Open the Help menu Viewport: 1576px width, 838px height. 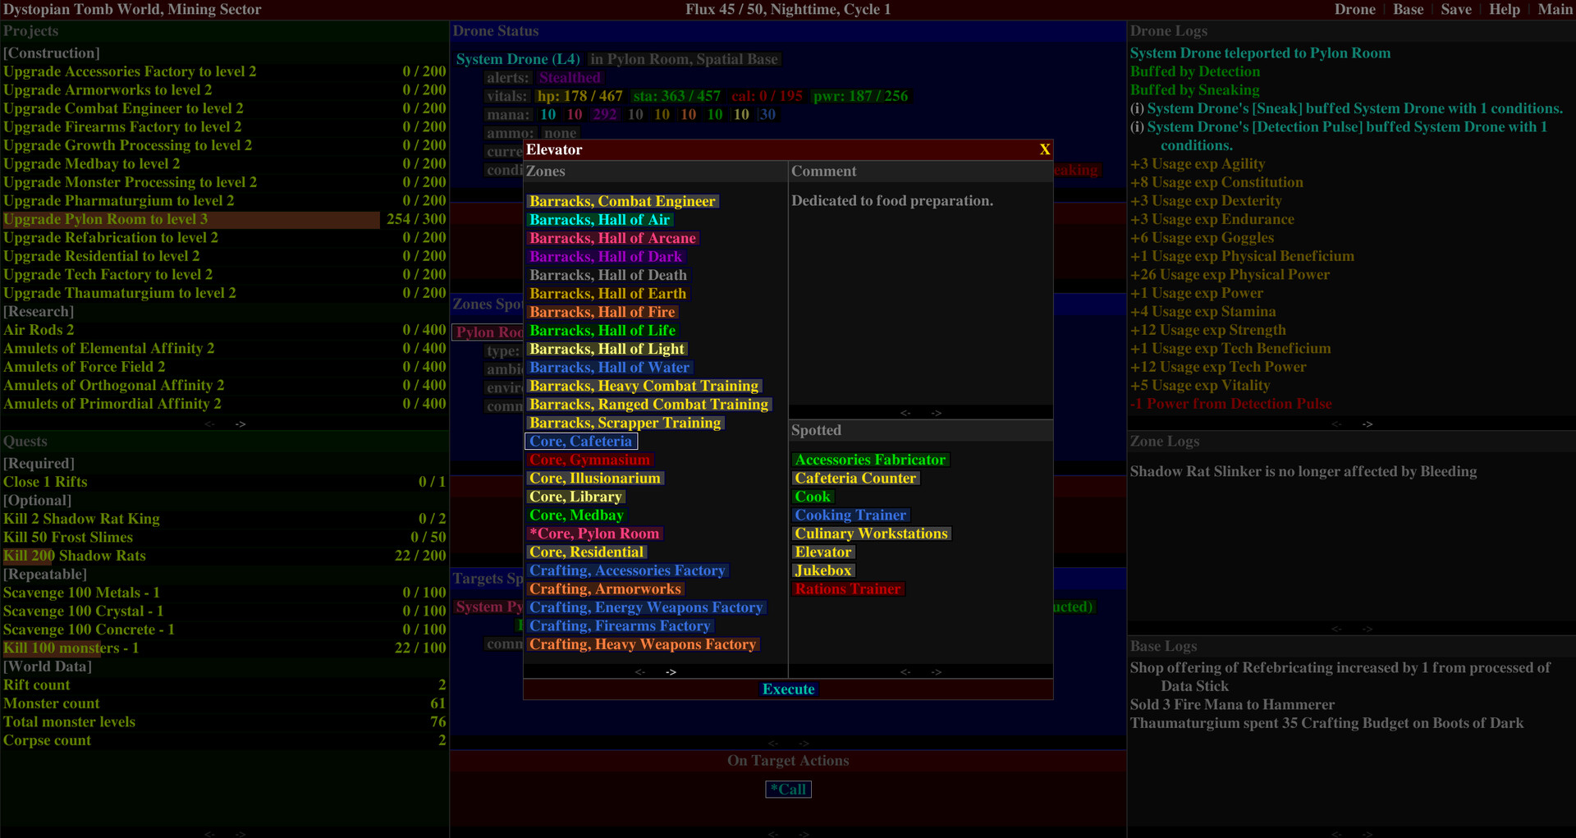pyautogui.click(x=1504, y=9)
